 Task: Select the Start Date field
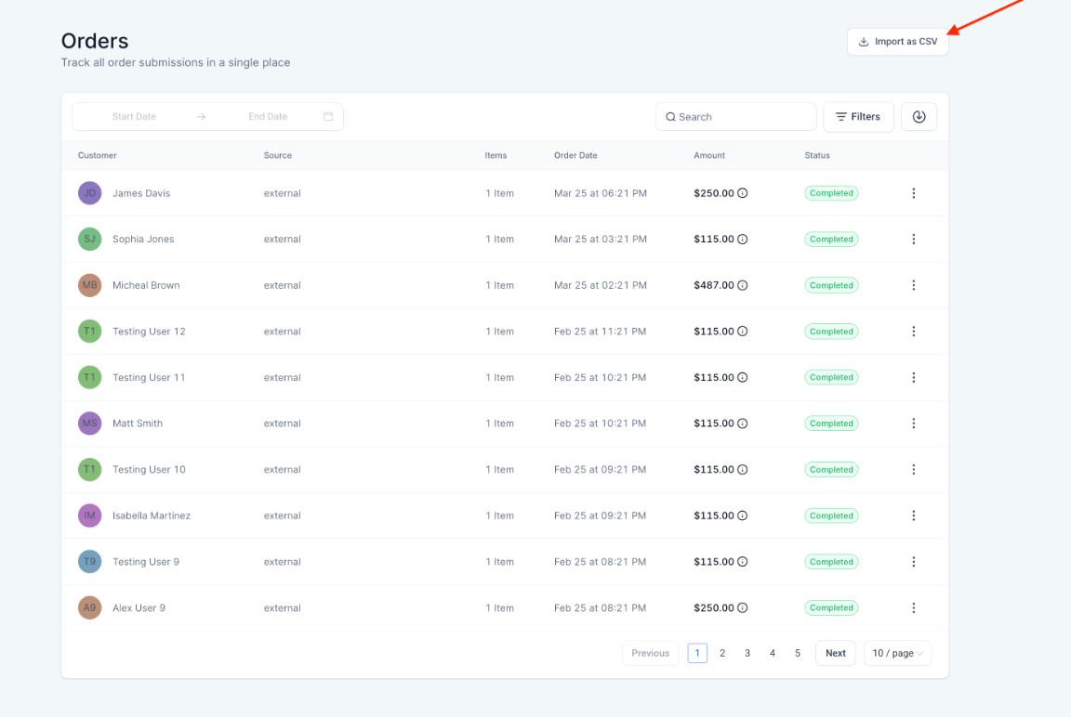[134, 117]
